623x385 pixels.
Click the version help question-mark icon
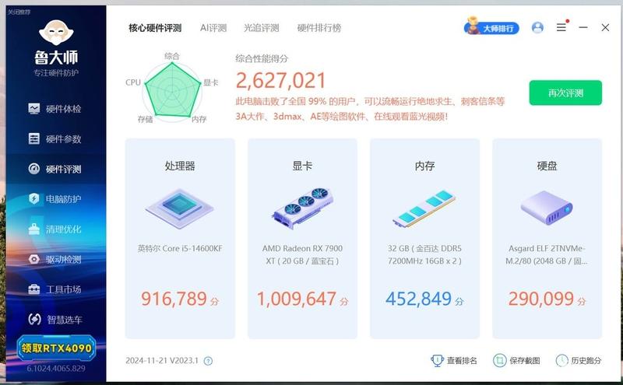coord(208,361)
